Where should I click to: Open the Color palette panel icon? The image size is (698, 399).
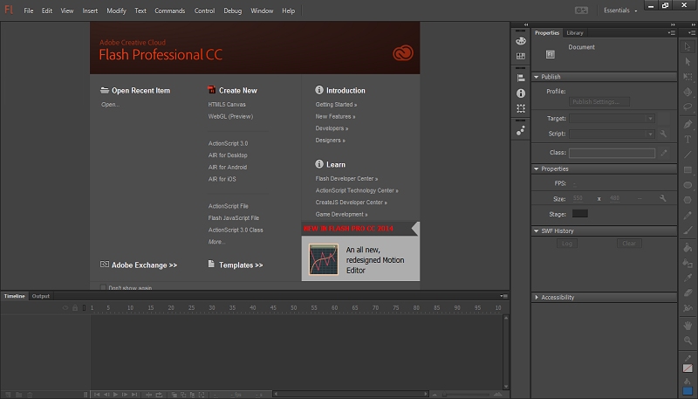[x=521, y=40]
